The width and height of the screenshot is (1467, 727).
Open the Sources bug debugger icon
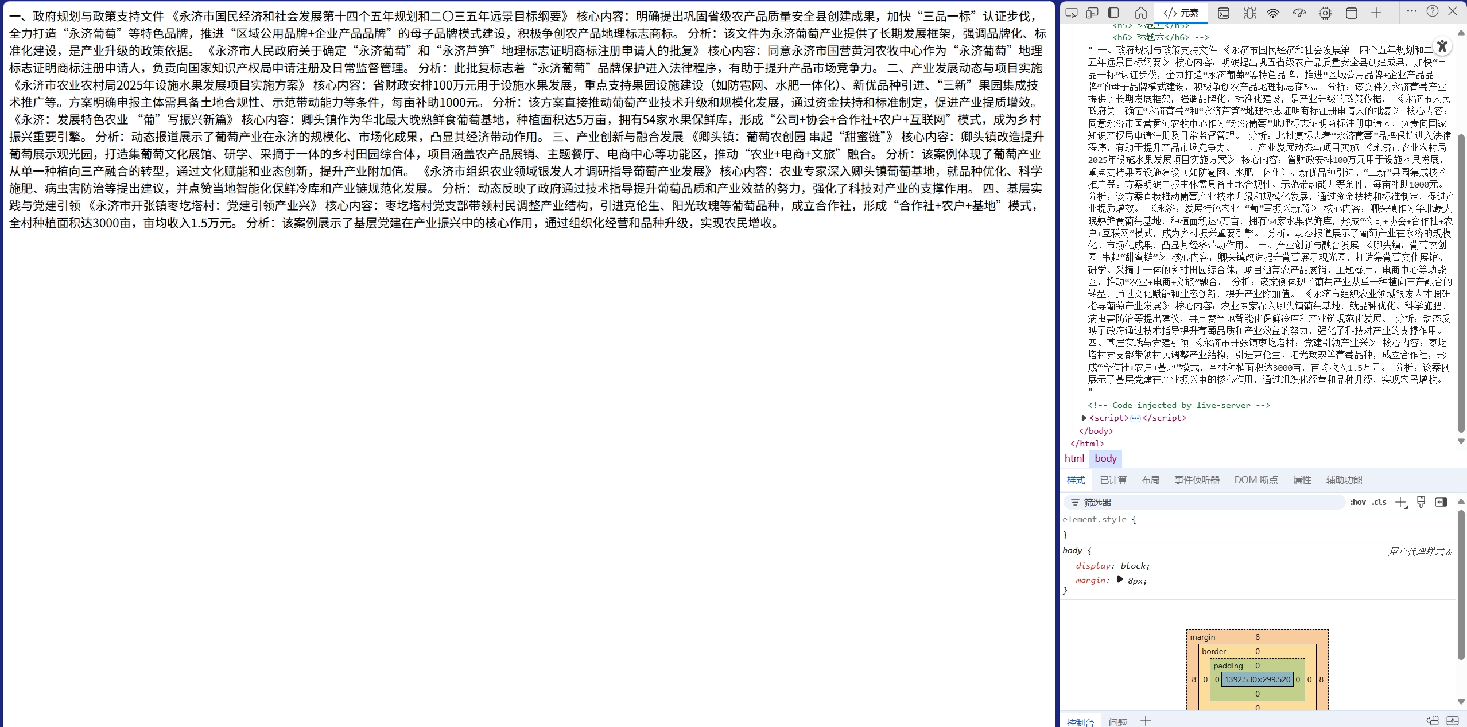click(1249, 13)
